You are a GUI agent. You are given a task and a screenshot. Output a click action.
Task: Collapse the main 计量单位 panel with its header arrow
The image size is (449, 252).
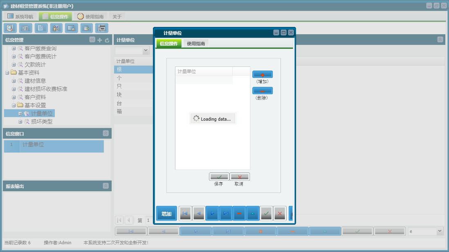440,40
